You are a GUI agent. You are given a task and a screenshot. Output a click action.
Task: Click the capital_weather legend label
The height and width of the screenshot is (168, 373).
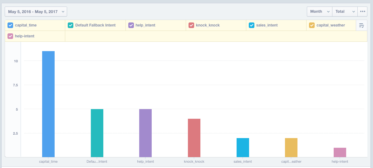click(331, 25)
